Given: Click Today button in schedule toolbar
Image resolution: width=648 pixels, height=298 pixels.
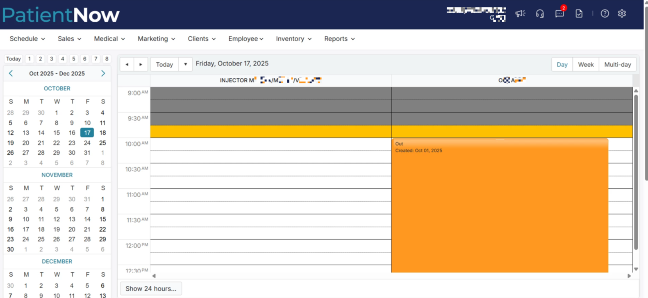Looking at the screenshot, I should pyautogui.click(x=164, y=64).
